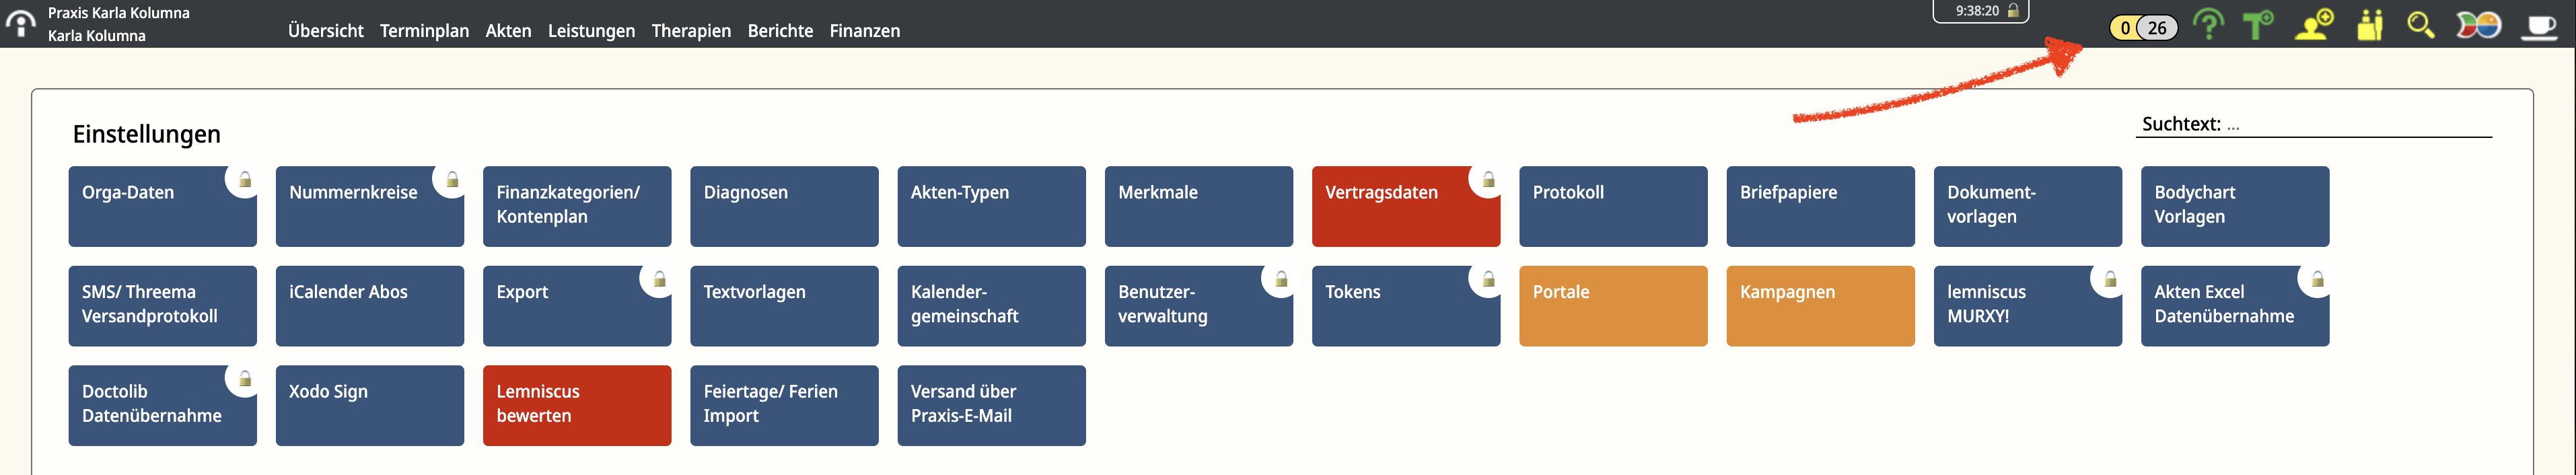Click the padlock next to the clock
The height and width of the screenshot is (475, 2576).
click(2013, 11)
